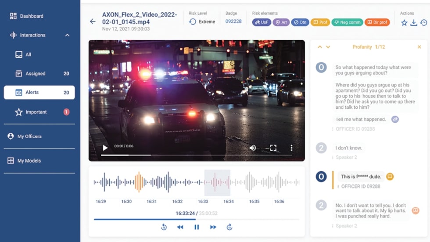This screenshot has height=242, width=430.
Task: Pause the audio waveform playback
Action: click(197, 227)
